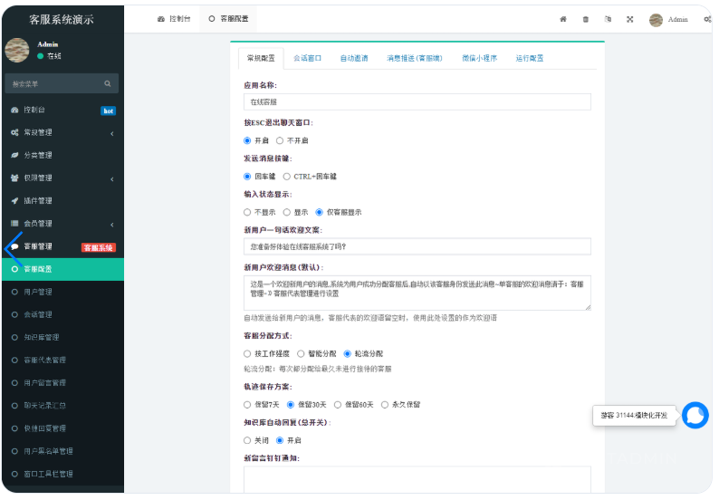Click the 应用名称 text input field
Viewport: 719px width, 500px height.
pos(417,102)
